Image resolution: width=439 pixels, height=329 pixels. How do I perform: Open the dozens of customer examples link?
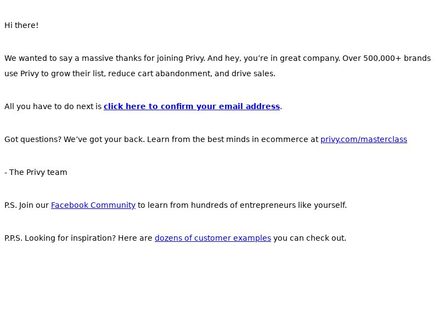click(213, 238)
